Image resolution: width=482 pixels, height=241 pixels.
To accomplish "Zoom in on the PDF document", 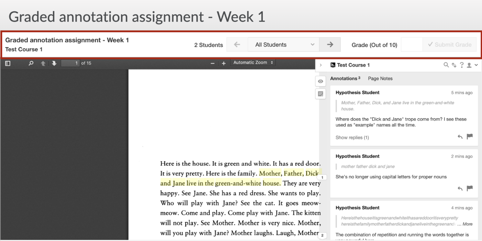I will point(224,63).
